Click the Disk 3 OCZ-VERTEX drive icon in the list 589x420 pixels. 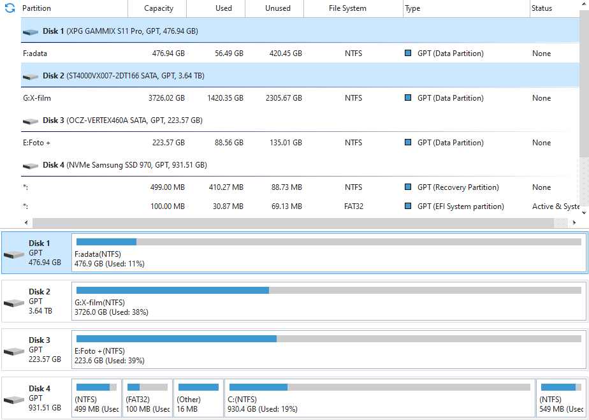[x=30, y=121]
